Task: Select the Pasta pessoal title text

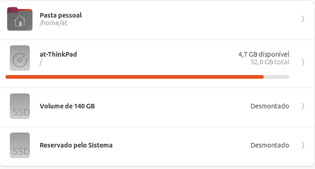Action: coord(61,15)
